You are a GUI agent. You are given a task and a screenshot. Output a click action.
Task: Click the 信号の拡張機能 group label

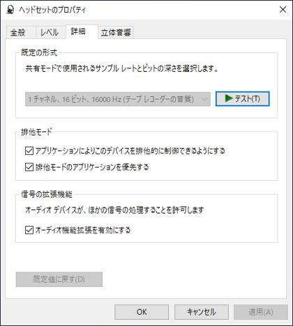point(47,194)
